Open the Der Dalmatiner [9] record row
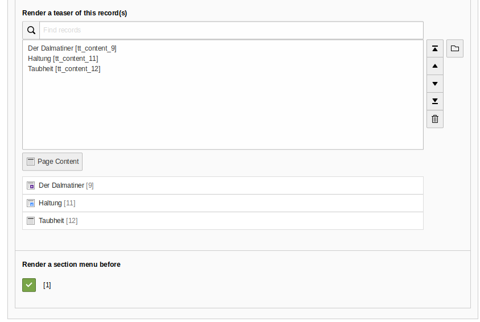This screenshot has height=322, width=480. [223, 185]
